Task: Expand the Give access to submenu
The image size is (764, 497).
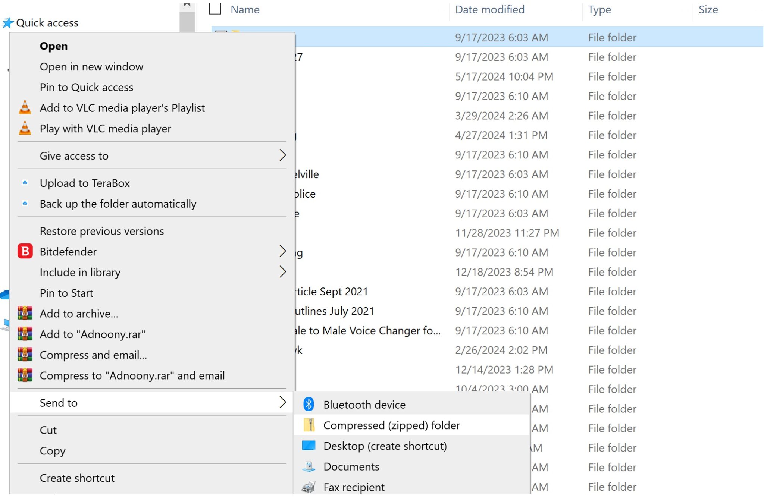Action: (x=283, y=155)
